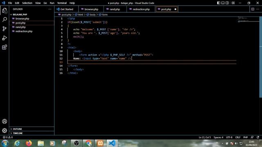Screen dimensions: 262x147
Task: Open the Run and Debug icon
Action: (5, 38)
